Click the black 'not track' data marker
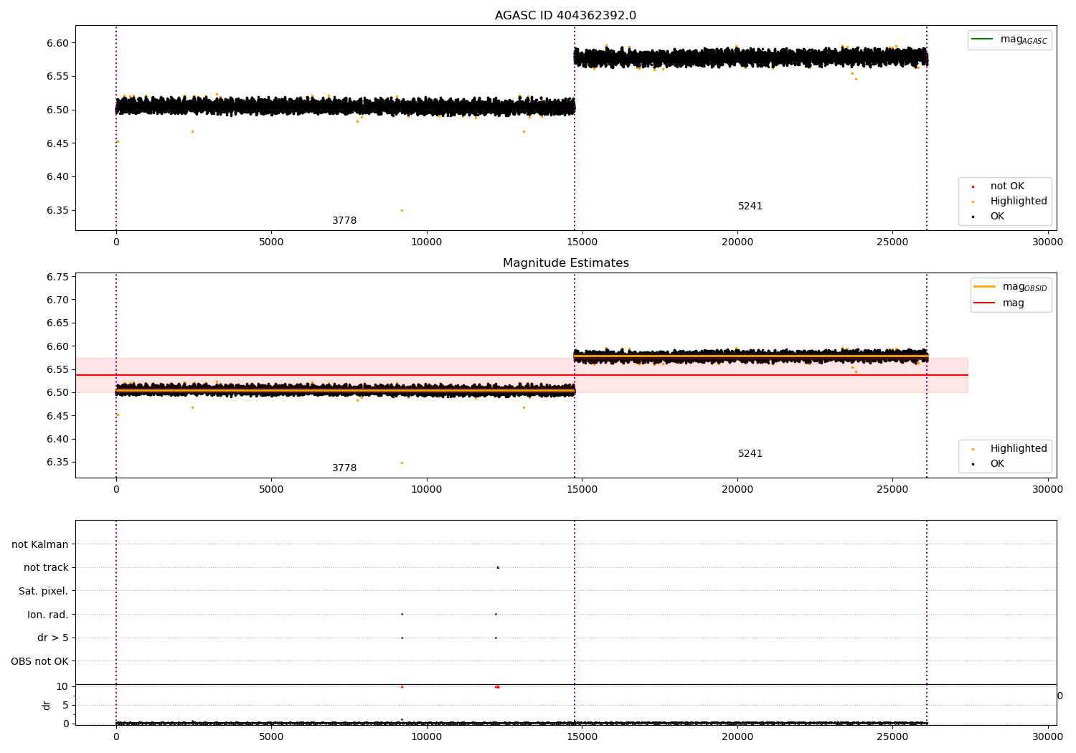1076x753 pixels. 498,567
